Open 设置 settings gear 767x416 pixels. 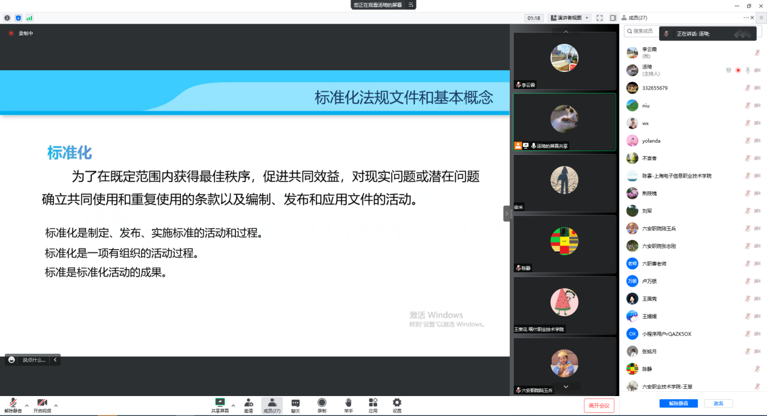[x=397, y=405]
